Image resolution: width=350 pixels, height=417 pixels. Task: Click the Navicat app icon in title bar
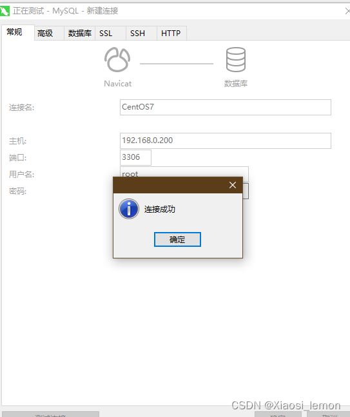click(5, 11)
